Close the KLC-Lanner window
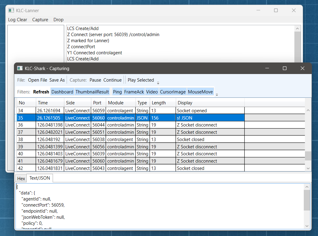318x236 pixels. point(294,10)
